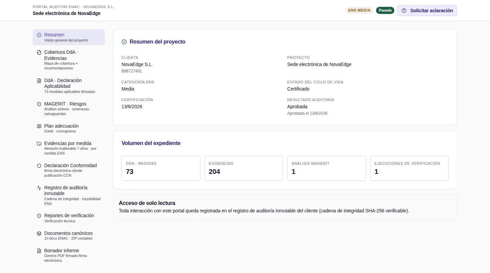Click PORTAL AUDITOR ENAC header text
490x273 pixels.
click(73, 7)
